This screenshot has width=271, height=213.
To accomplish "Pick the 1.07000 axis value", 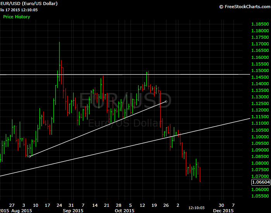I will point(260,176).
